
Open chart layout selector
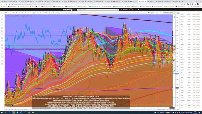152,13
